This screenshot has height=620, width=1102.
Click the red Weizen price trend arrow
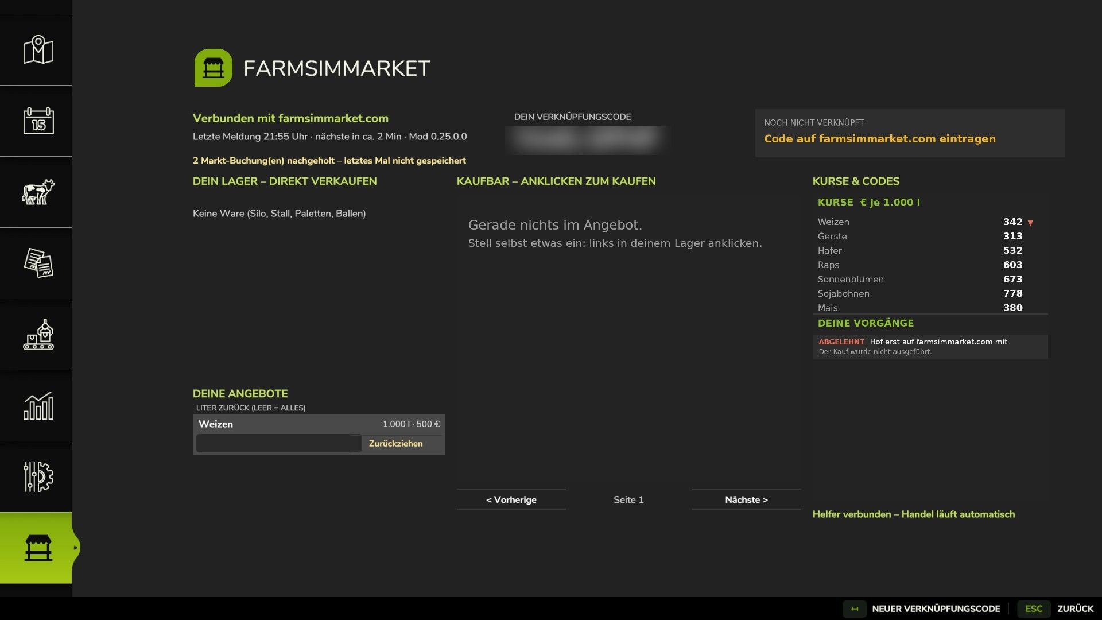pos(1030,223)
